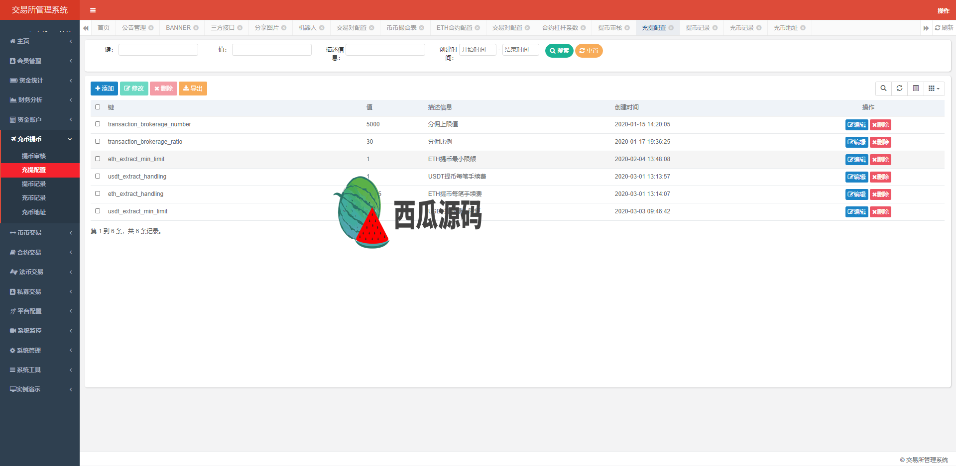Image resolution: width=956 pixels, height=466 pixels.
Task: Delete the eth_extract_handling row
Action: click(x=880, y=194)
